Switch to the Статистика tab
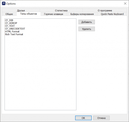129x122 pixels. pyautogui.click(x=61, y=10)
